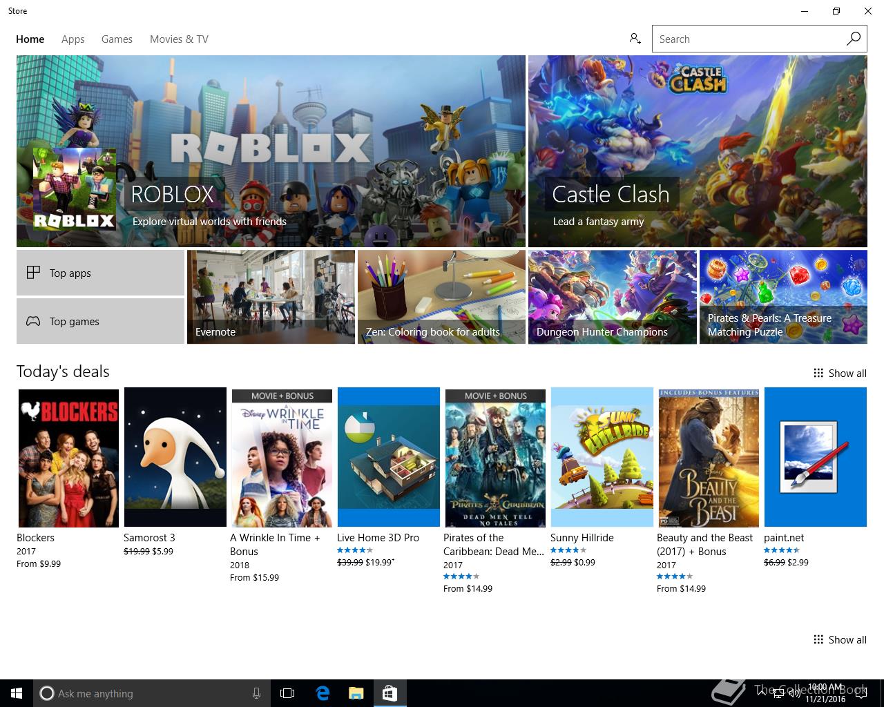Click the Samorost 3 title text

149,537
